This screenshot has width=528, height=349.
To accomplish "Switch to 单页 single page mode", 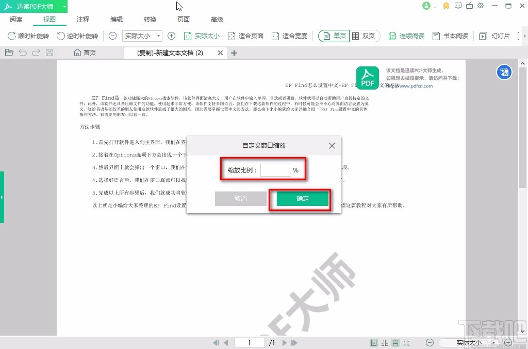I will click(334, 36).
